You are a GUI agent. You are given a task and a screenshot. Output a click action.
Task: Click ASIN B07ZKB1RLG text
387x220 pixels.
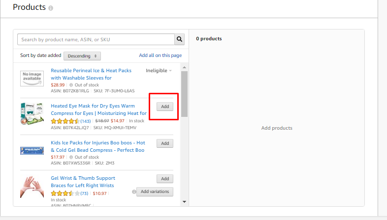[x=70, y=91]
